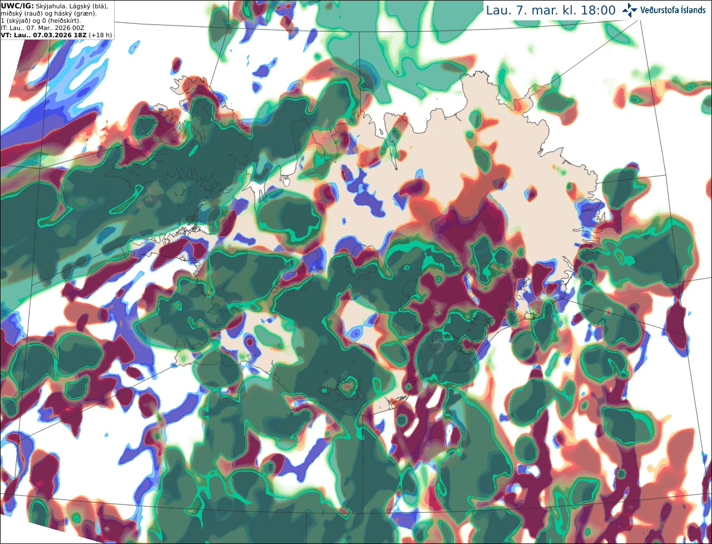Click the 'Lau. 7. mar. kl. 18:00' timestamp

click(551, 11)
